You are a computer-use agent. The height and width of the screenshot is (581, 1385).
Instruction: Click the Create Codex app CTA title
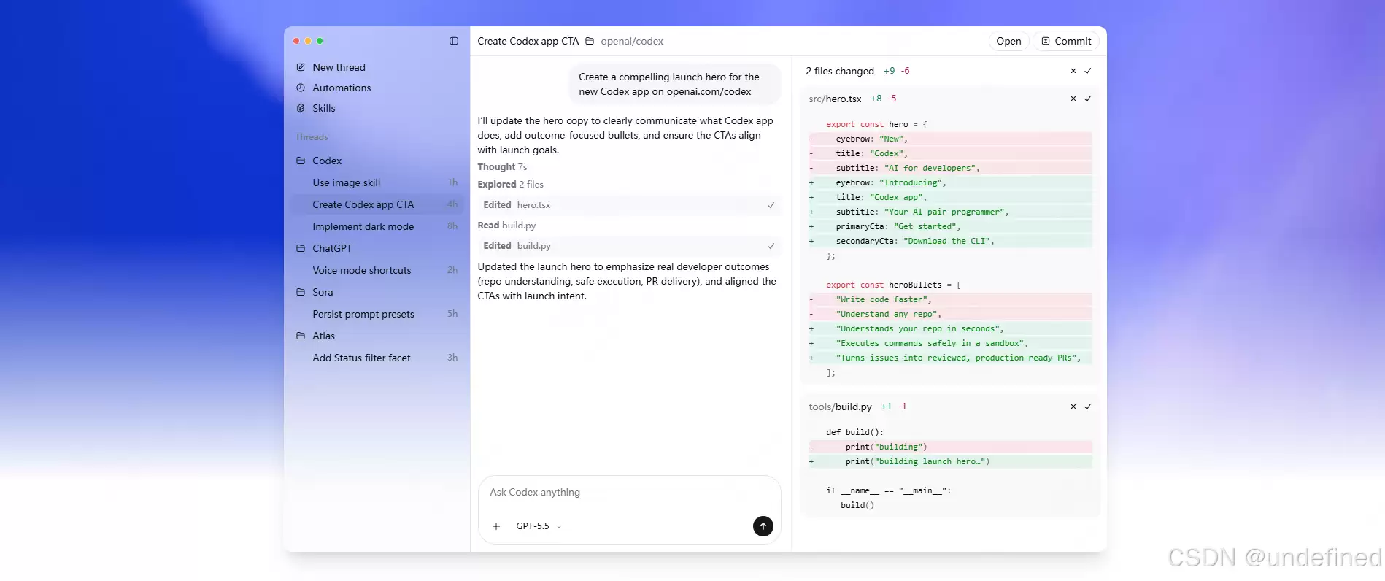528,41
